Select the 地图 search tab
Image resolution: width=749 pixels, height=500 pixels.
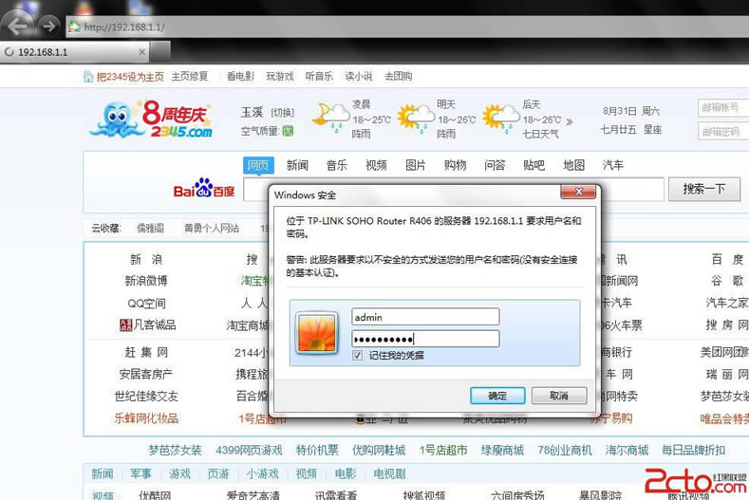tap(573, 165)
